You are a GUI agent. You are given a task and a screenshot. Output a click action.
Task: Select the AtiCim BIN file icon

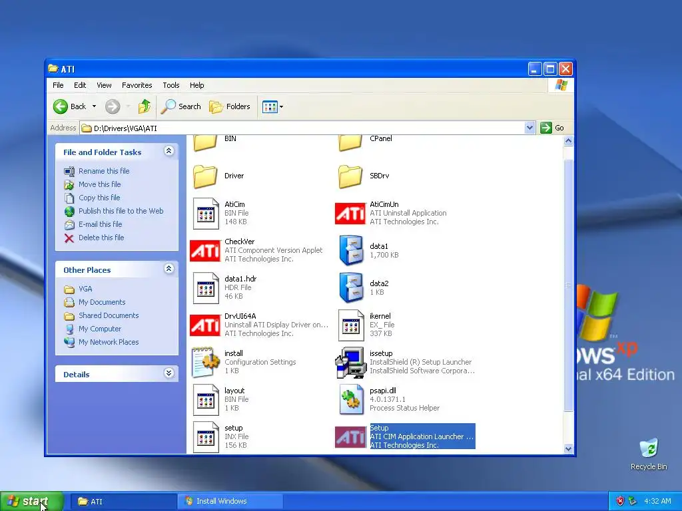(x=206, y=214)
